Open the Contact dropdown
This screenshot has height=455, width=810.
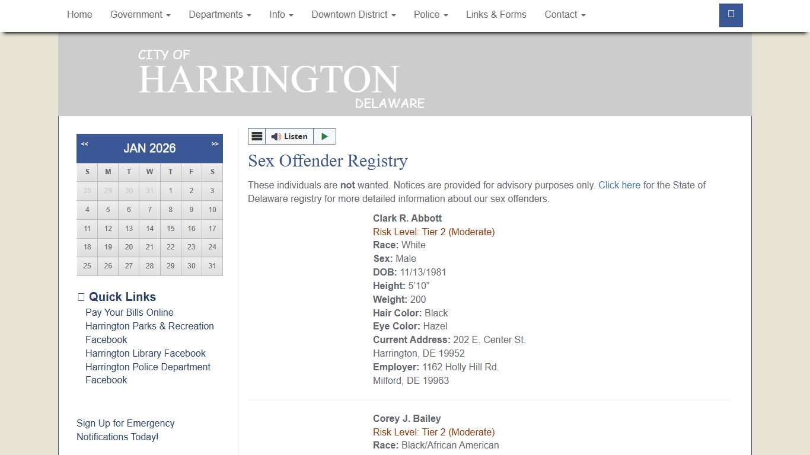coord(565,14)
